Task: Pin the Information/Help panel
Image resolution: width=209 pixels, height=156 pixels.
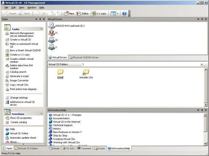Action: 202,110
